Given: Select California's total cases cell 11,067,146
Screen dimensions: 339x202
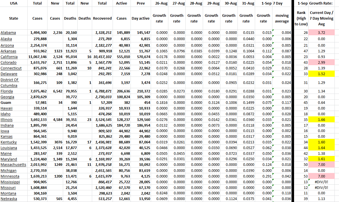Looking at the screenshot, I should click(37, 57).
